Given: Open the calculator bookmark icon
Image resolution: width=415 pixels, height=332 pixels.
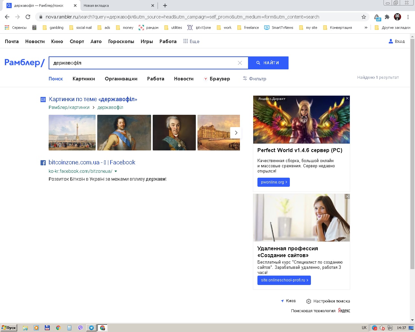Looking at the screenshot, I should click(x=34, y=28).
